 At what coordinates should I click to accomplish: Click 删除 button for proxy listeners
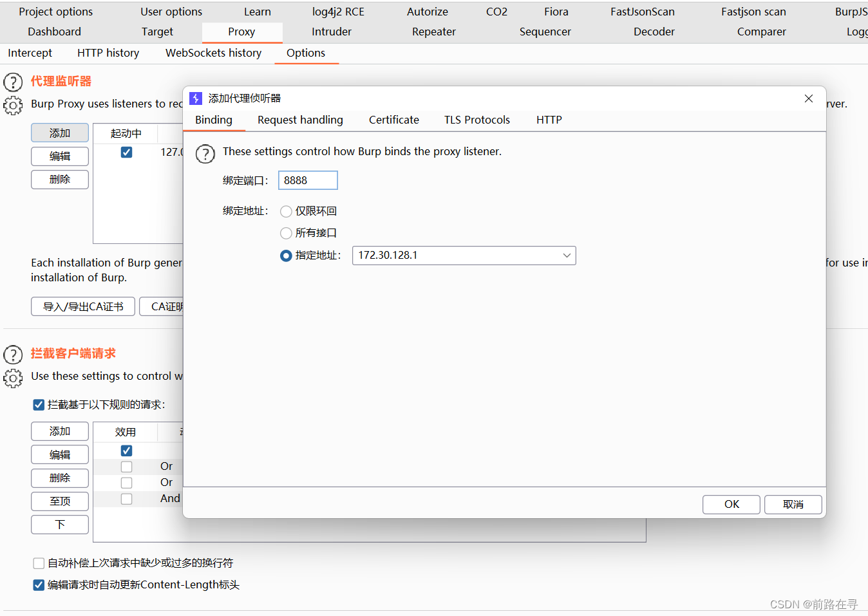pyautogui.click(x=60, y=179)
